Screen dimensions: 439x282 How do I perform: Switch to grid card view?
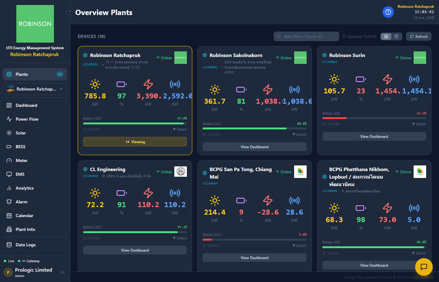click(386, 37)
